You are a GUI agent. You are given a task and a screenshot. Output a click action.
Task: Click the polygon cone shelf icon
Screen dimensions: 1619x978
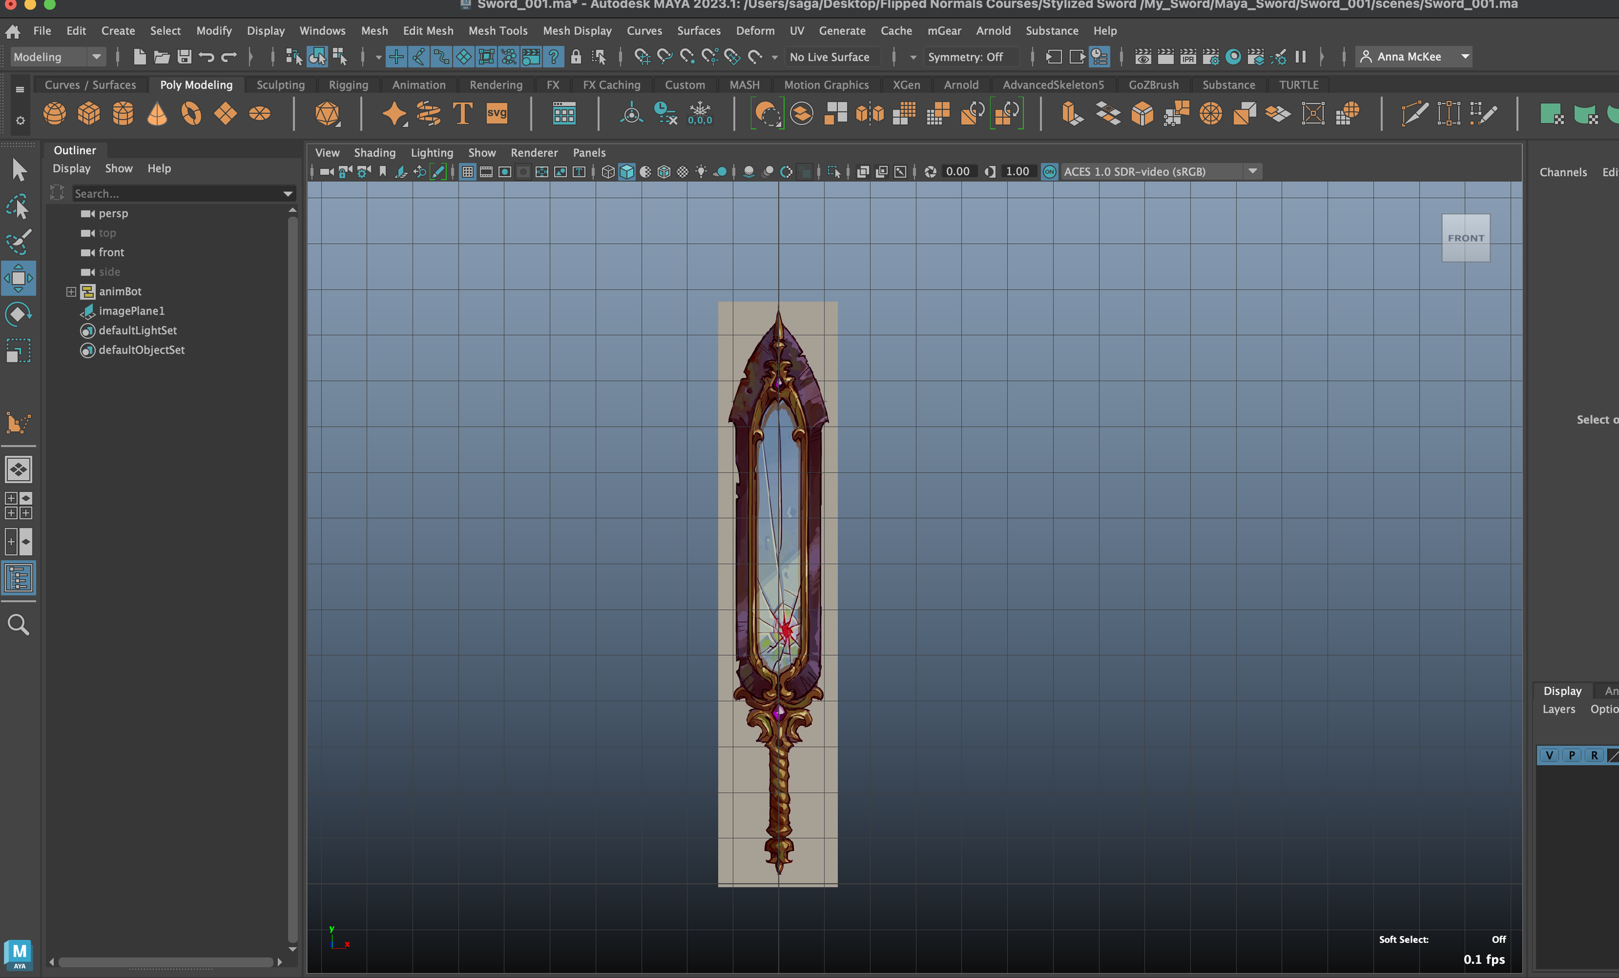[x=157, y=114]
